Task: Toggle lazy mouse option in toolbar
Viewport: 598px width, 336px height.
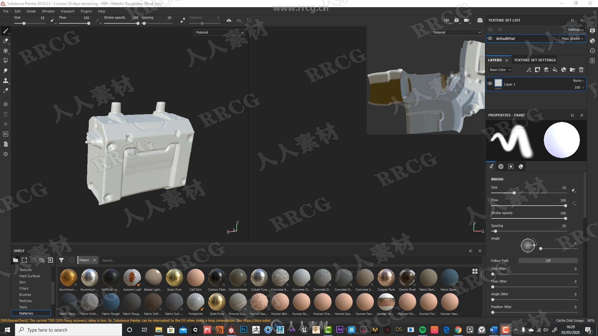Action: click(x=183, y=20)
